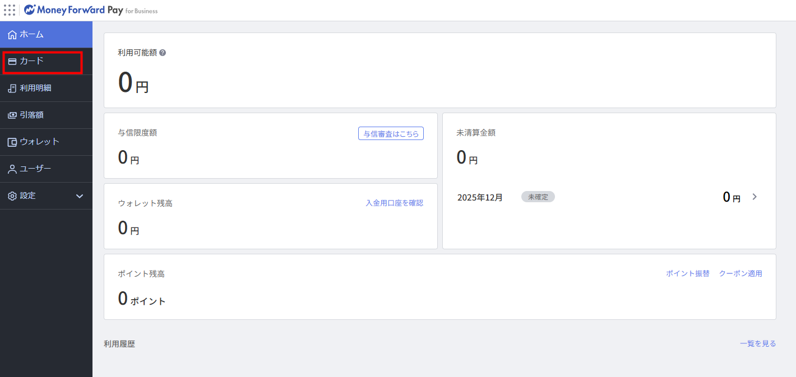This screenshot has height=377, width=796.
Task: Expand the 設定 menu chevron
Action: [80, 196]
